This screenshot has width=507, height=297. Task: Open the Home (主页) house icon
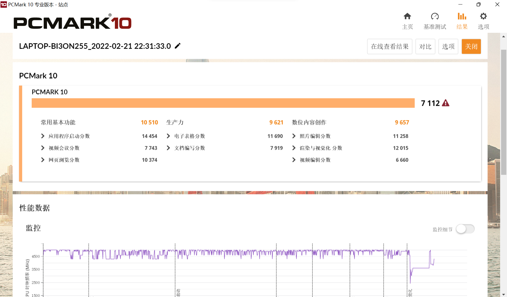407,16
